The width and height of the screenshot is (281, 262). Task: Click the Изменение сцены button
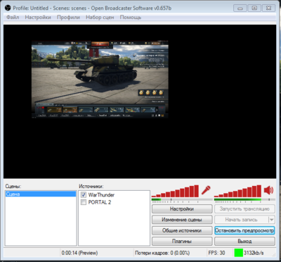[x=182, y=220]
